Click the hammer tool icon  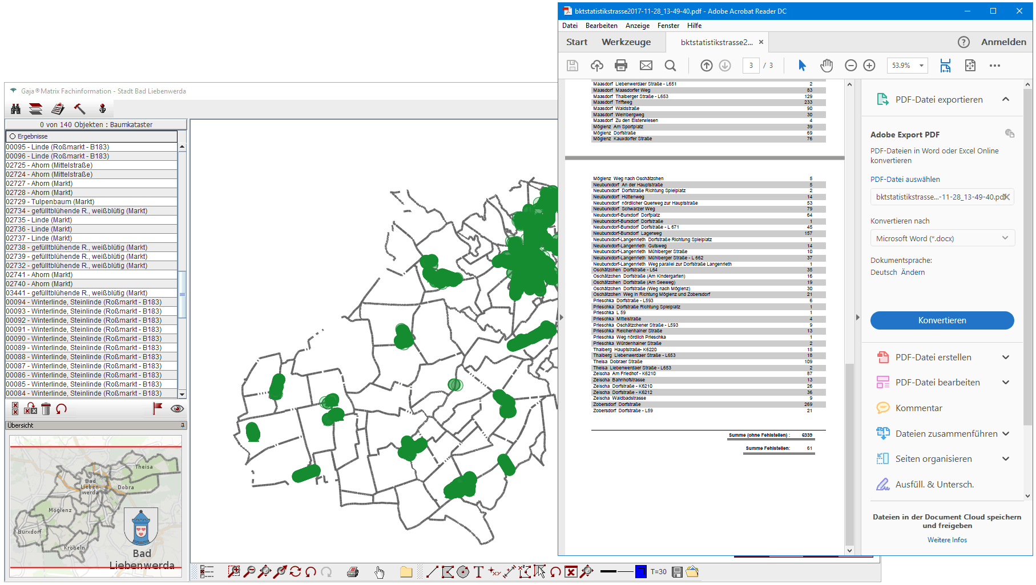pyautogui.click(x=79, y=108)
